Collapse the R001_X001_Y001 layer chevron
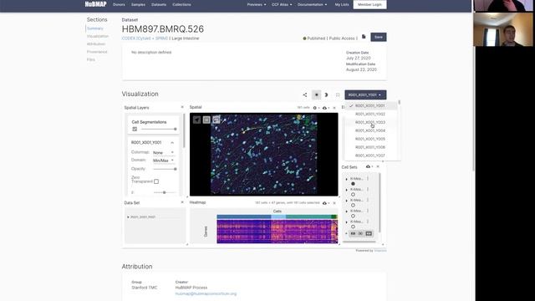Screen dimensions: 535x301 [x=172, y=143]
